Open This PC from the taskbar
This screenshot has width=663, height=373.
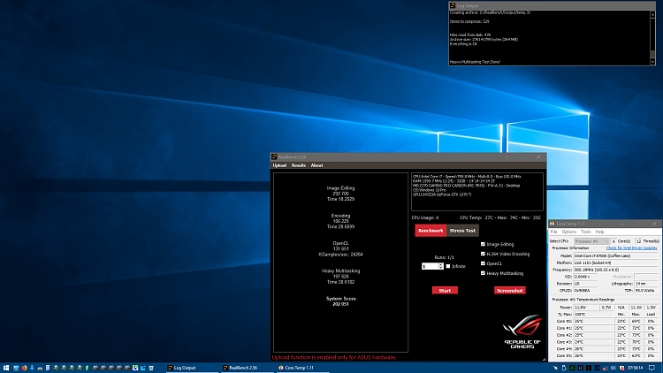(16, 368)
